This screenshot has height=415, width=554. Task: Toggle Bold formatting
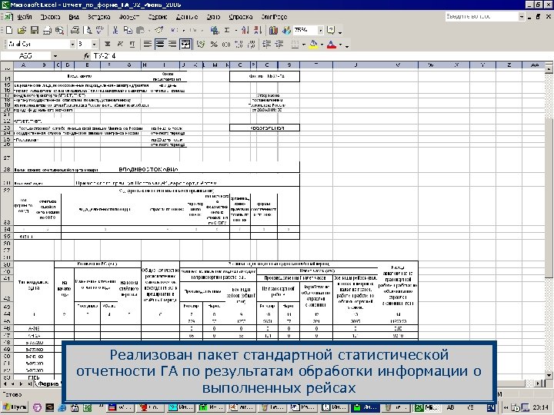pyautogui.click(x=108, y=44)
